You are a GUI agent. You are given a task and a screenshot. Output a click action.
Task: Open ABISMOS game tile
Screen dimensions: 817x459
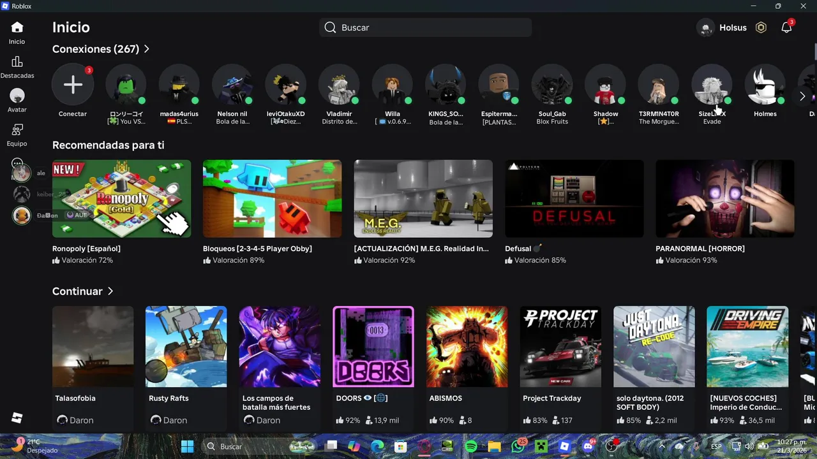tap(467, 347)
